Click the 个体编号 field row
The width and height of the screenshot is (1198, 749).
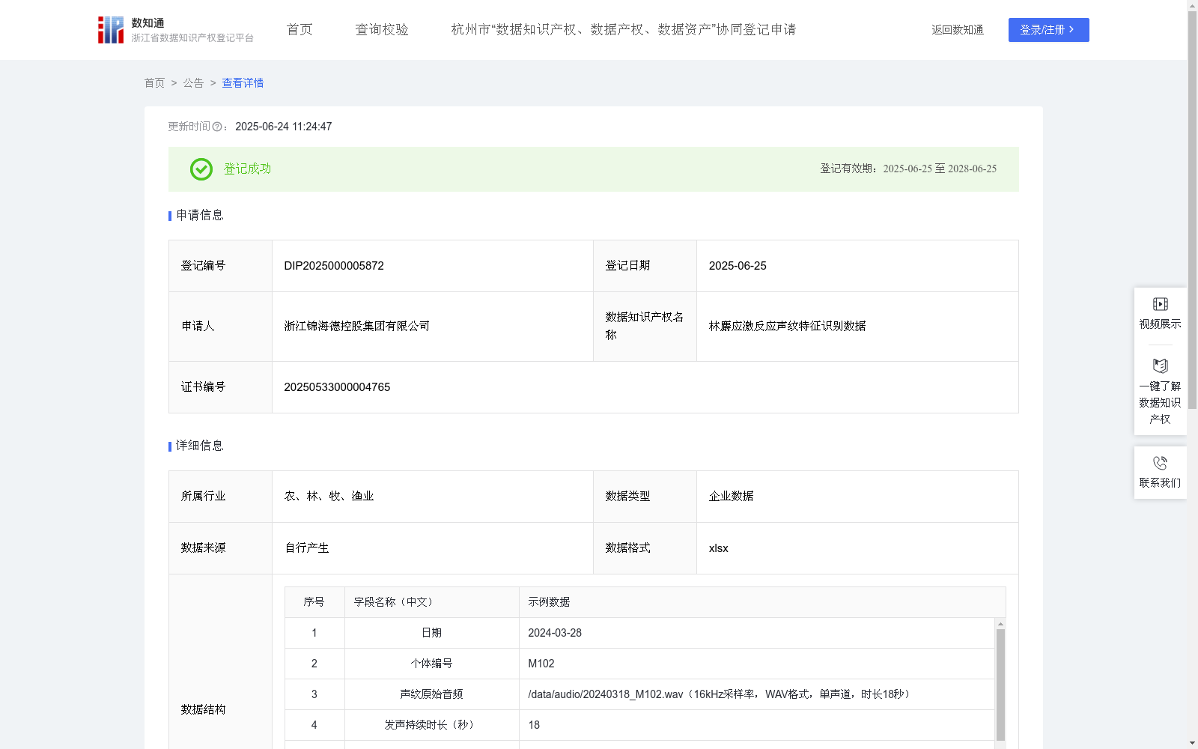[432, 664]
